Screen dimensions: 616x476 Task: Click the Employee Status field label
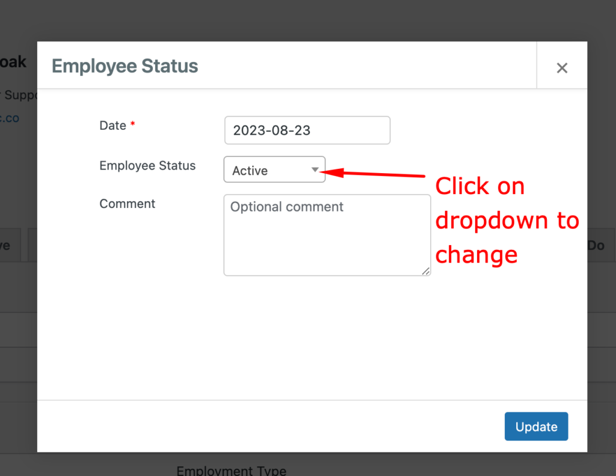click(x=147, y=165)
